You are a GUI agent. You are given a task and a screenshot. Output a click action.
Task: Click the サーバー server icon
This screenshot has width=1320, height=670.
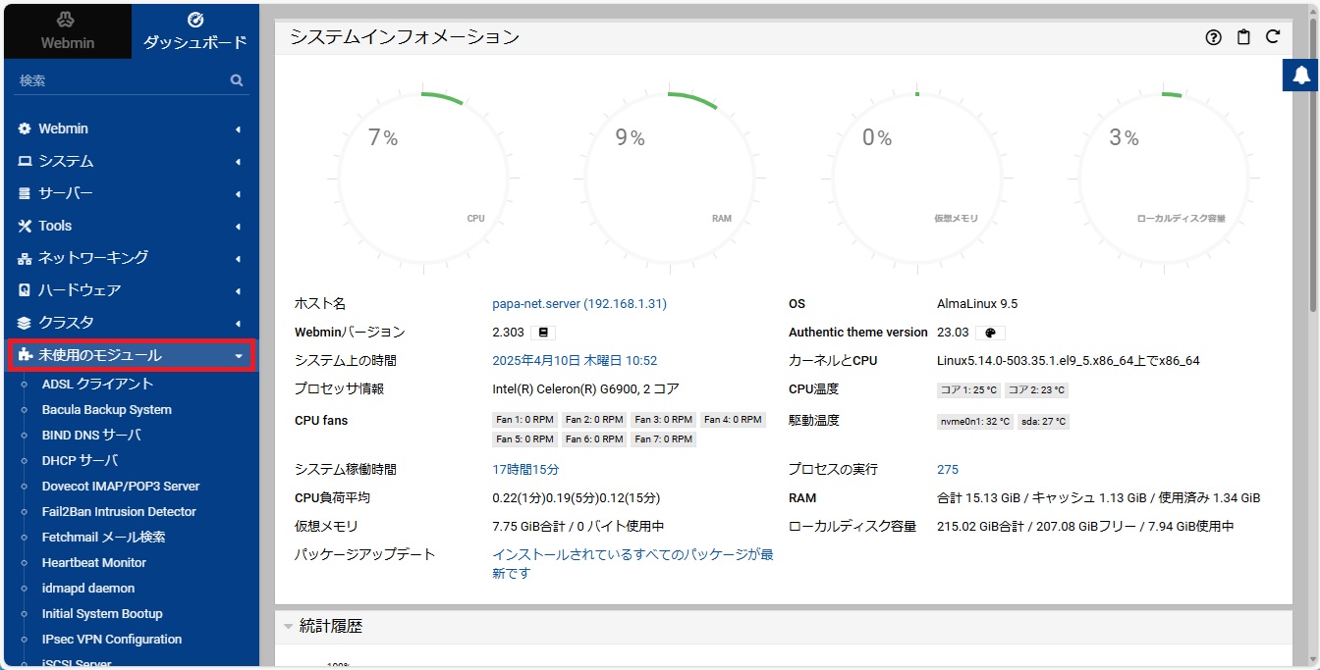pos(25,193)
